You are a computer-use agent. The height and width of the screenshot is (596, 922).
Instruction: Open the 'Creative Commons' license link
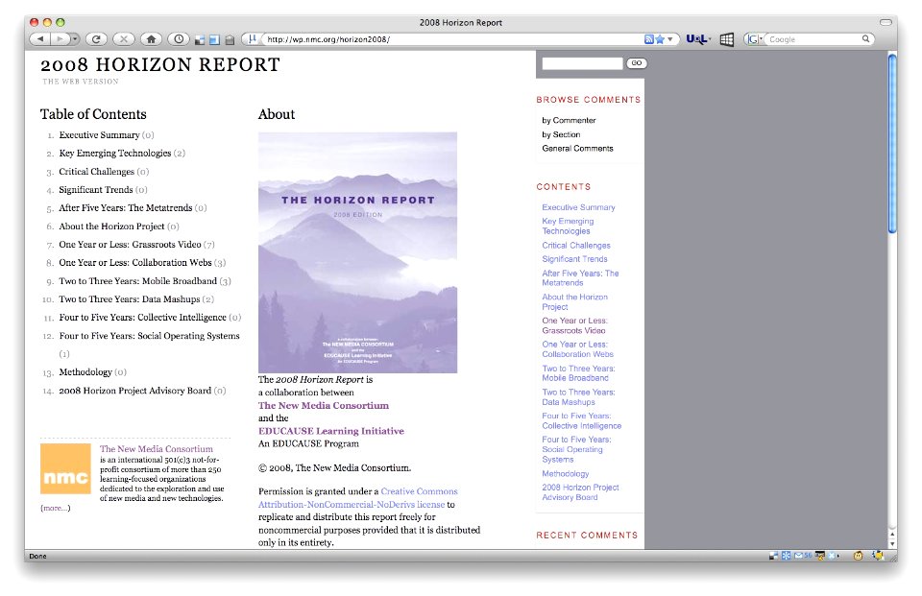click(x=419, y=491)
